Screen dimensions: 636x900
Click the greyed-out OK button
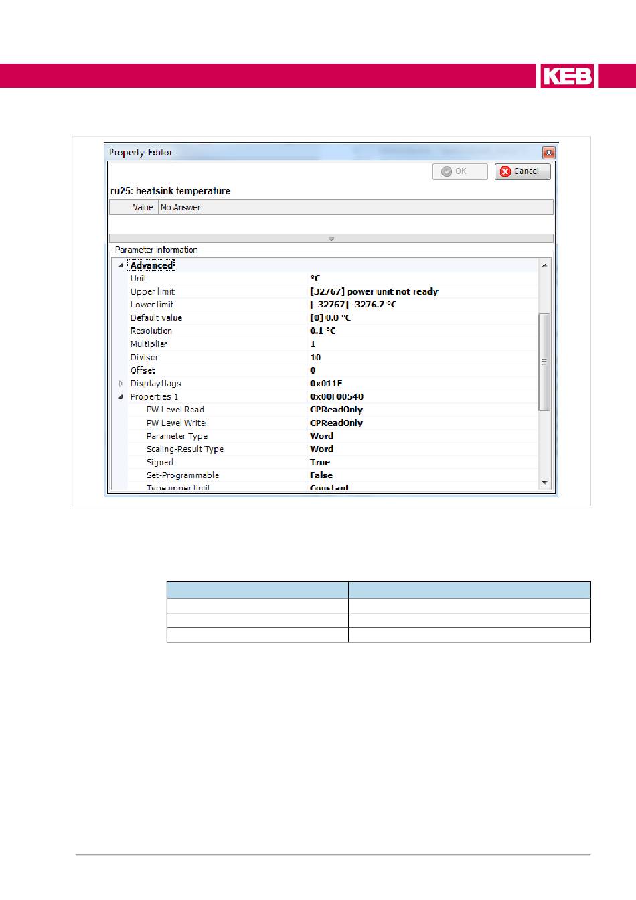459,171
